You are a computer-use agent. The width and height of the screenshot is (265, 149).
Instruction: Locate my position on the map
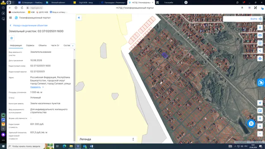[x=260, y=103]
